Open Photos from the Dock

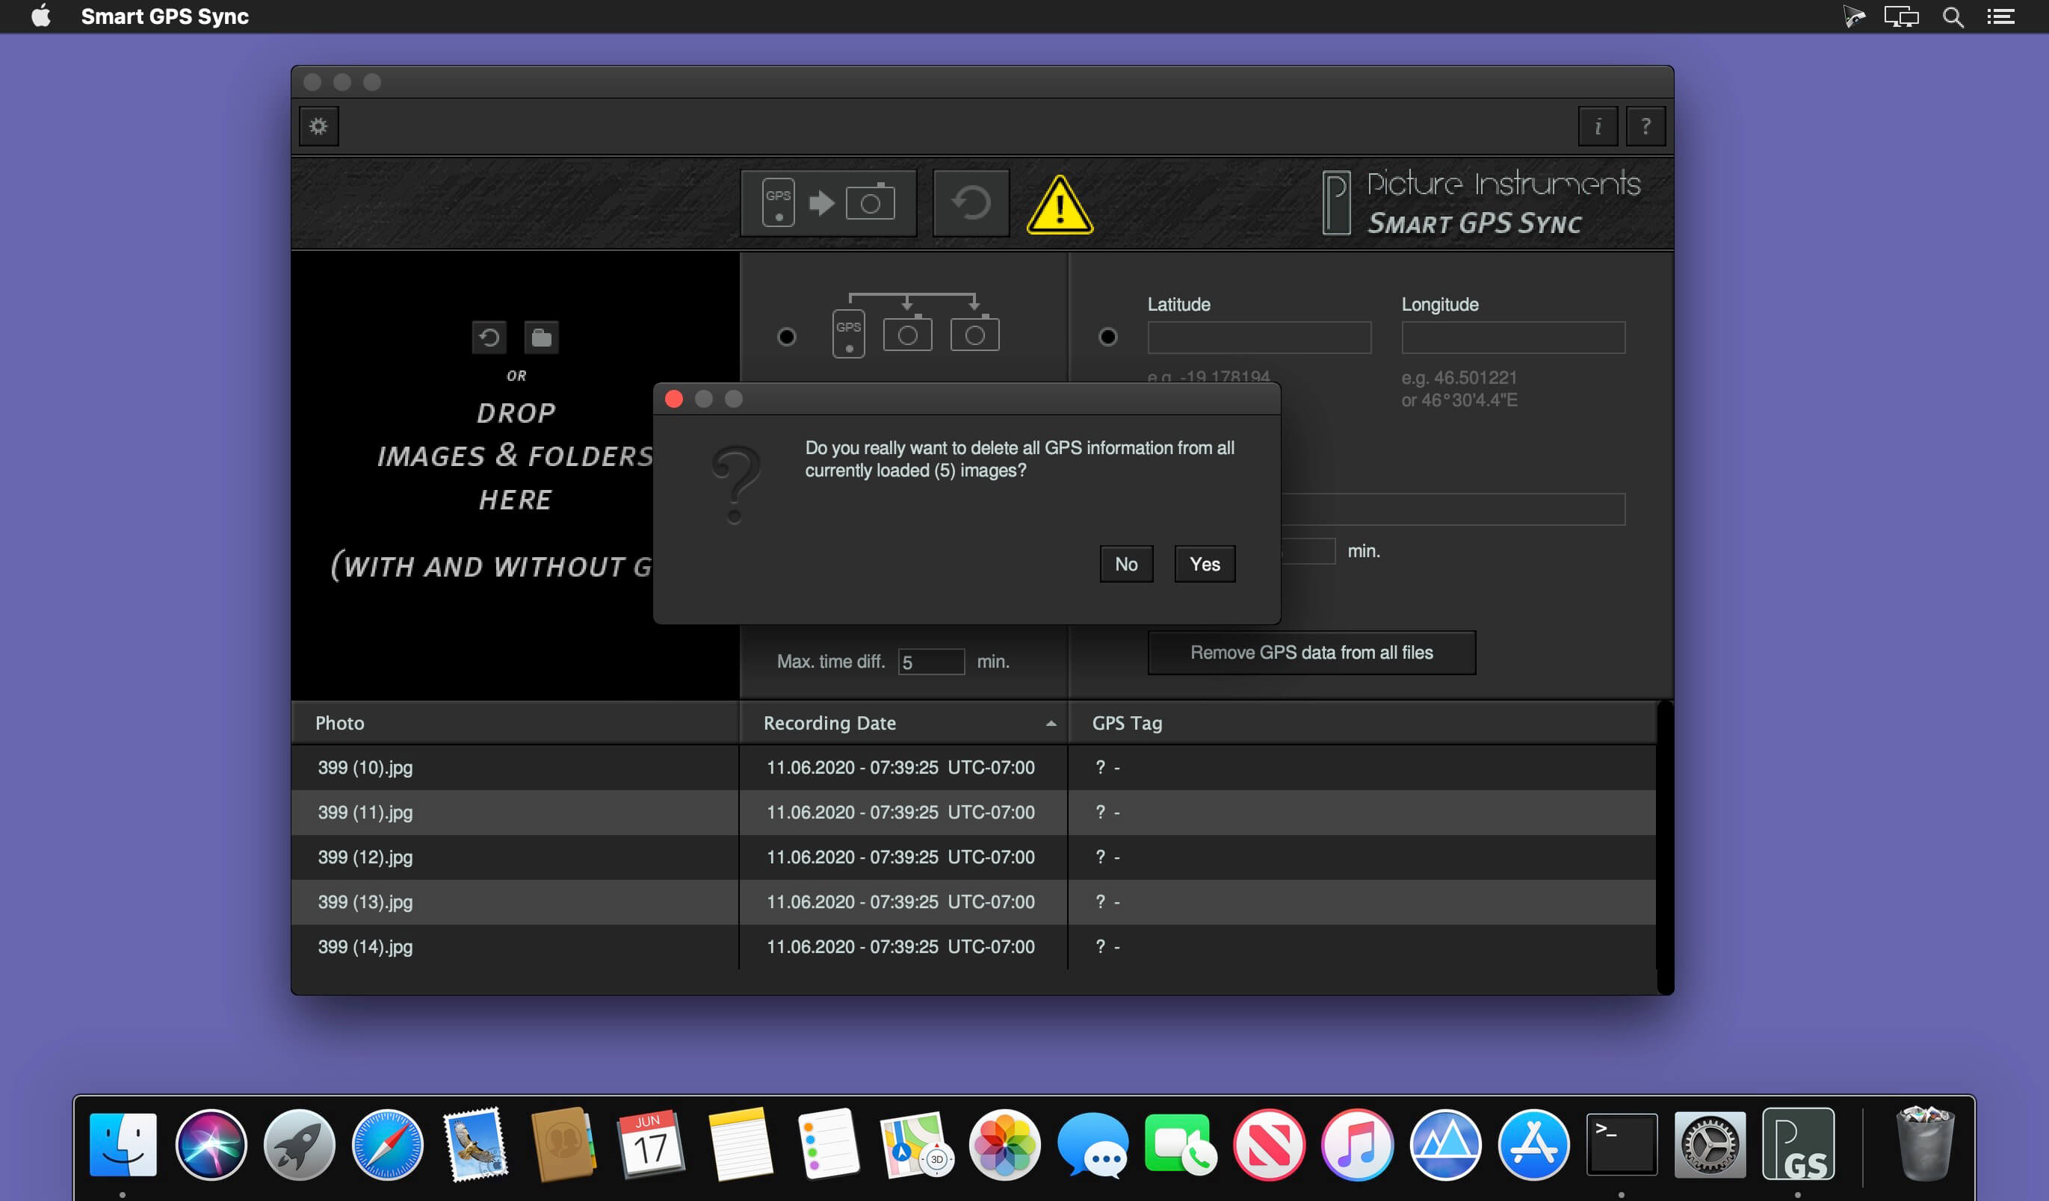coord(1004,1144)
